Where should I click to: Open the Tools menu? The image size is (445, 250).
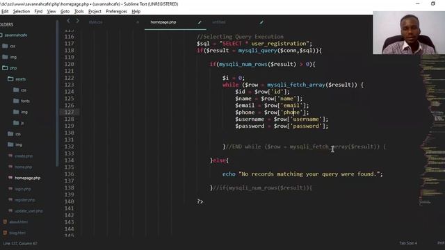pyautogui.click(x=79, y=11)
